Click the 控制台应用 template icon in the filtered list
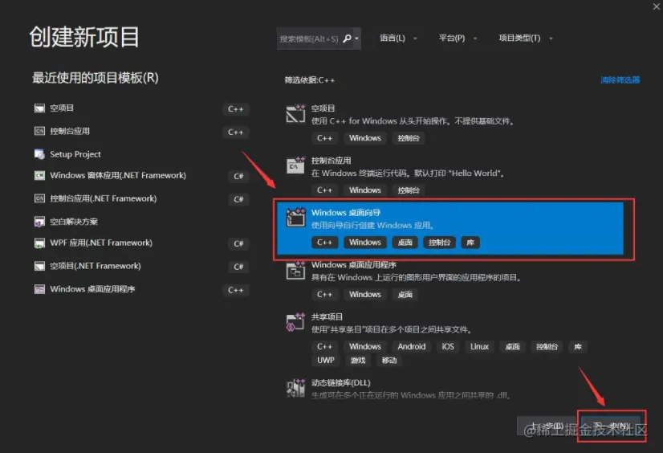Viewport: 663px width, 453px height. [x=295, y=165]
